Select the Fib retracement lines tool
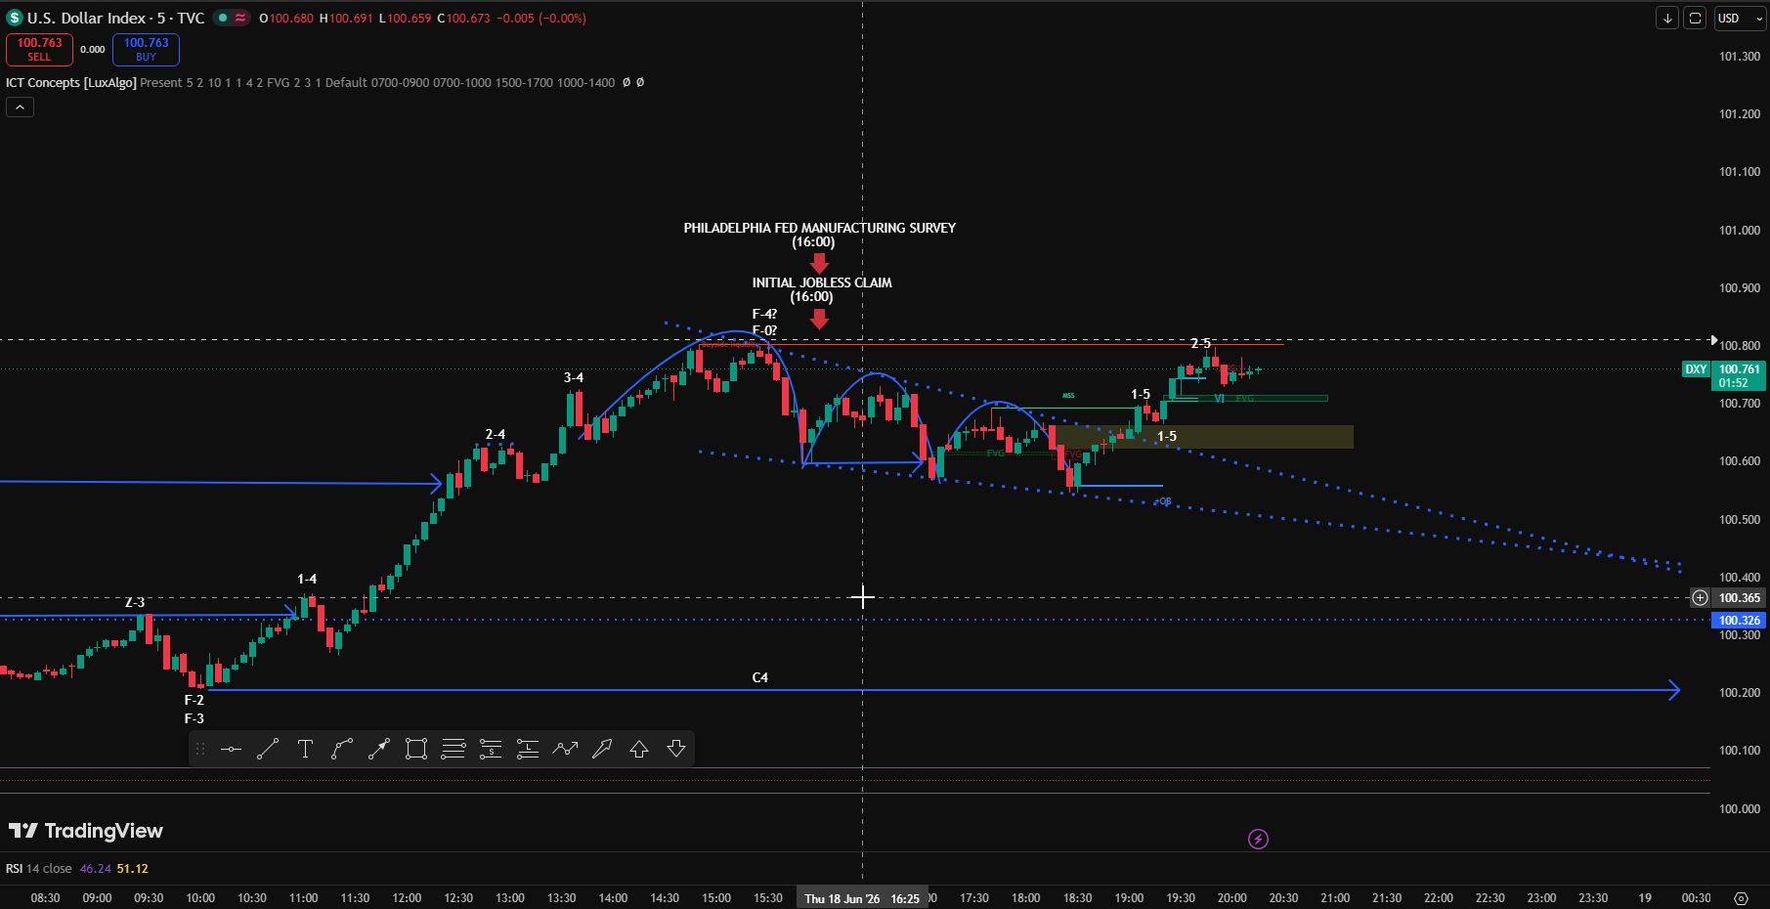The height and width of the screenshot is (909, 1770). click(453, 750)
